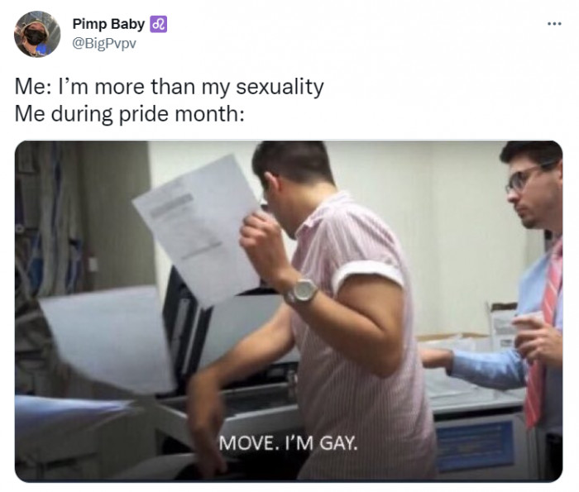Open Pimp Baby's profile picture
The image size is (579, 492).
37,34
